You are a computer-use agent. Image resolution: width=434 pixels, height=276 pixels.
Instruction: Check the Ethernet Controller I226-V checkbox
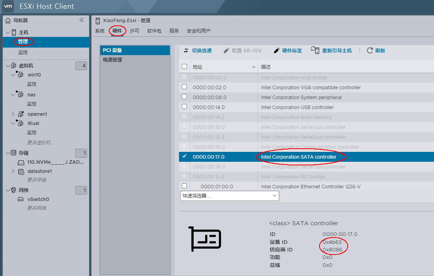click(x=184, y=186)
